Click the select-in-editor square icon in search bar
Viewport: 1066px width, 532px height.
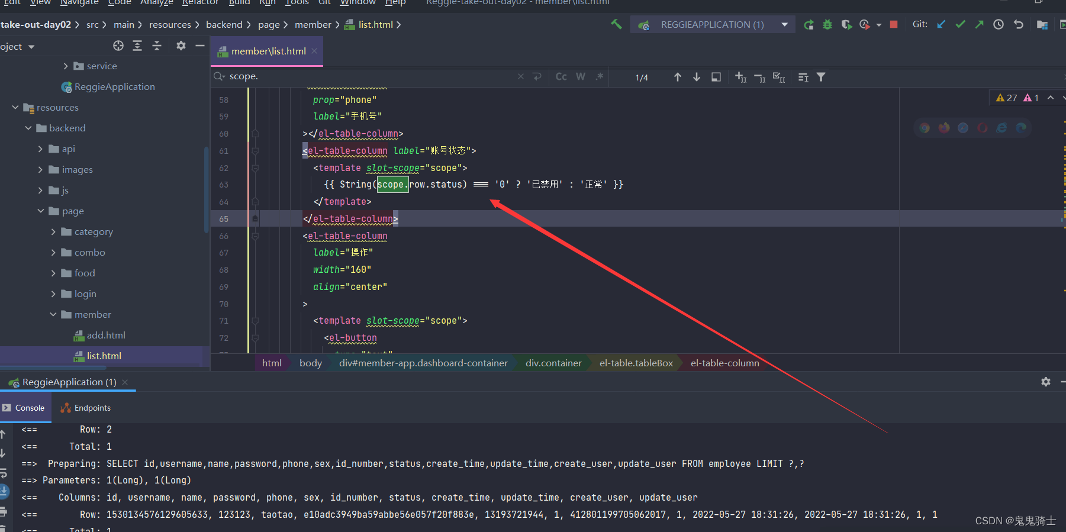[716, 77]
